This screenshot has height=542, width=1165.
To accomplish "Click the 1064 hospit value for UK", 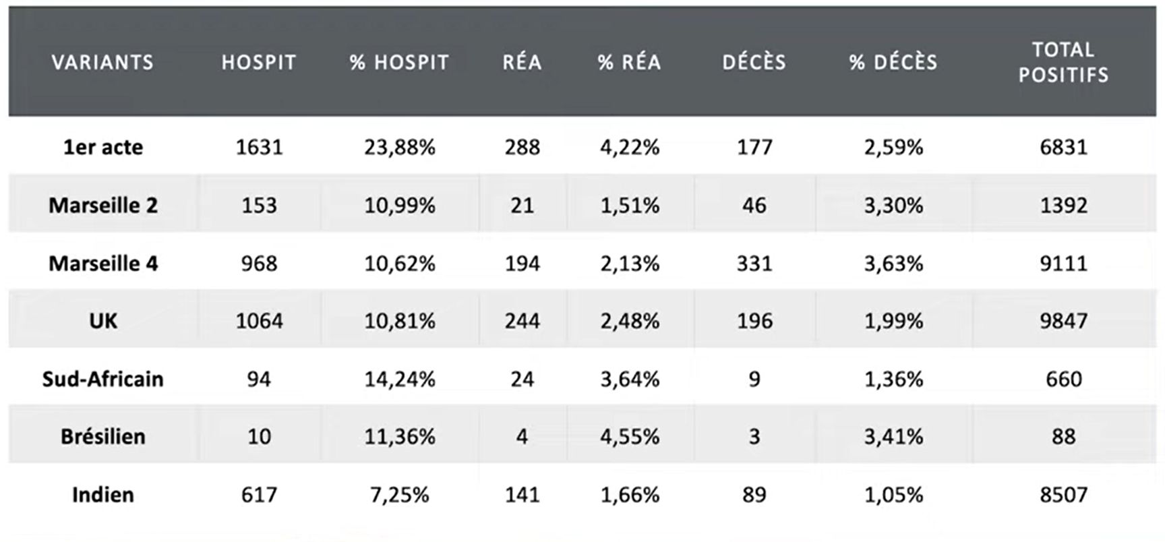I will pyautogui.click(x=259, y=321).
